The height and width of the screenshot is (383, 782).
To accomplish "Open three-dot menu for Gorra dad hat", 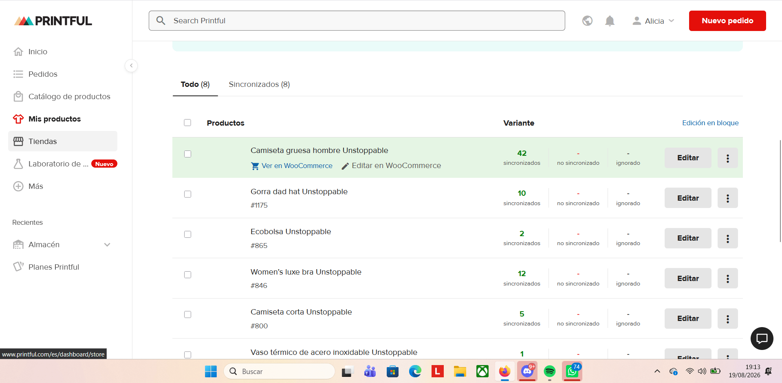I will point(727,198).
